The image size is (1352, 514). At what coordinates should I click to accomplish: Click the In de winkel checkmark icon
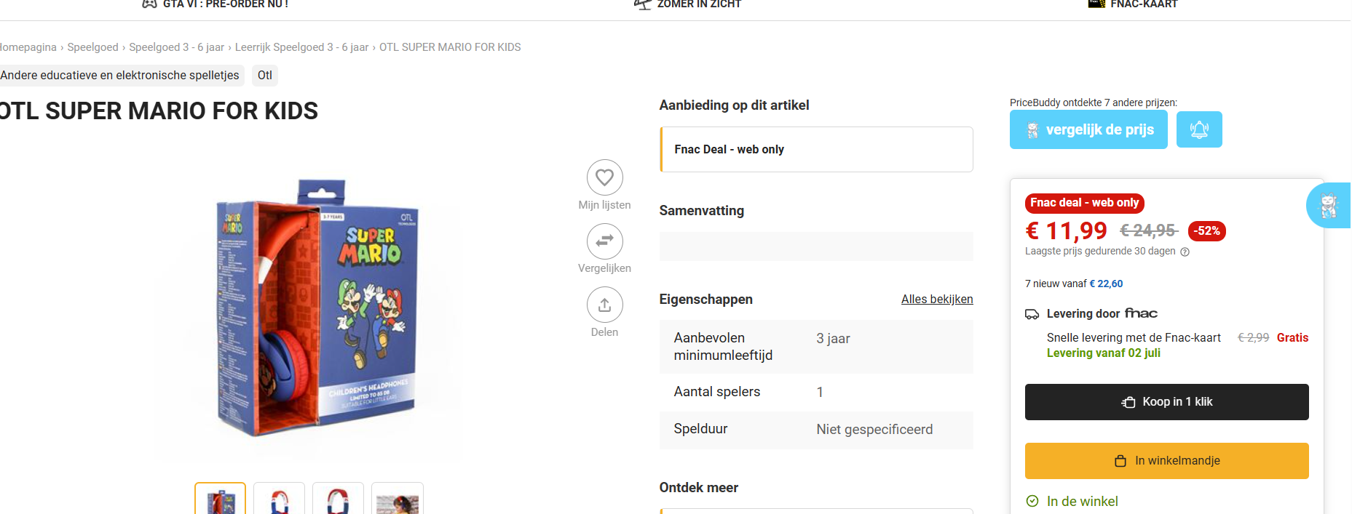[1032, 501]
